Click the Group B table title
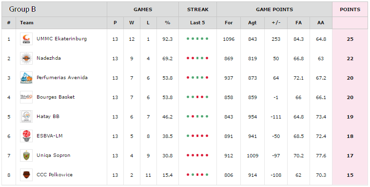The width and height of the screenshot is (370, 187). click(22, 9)
